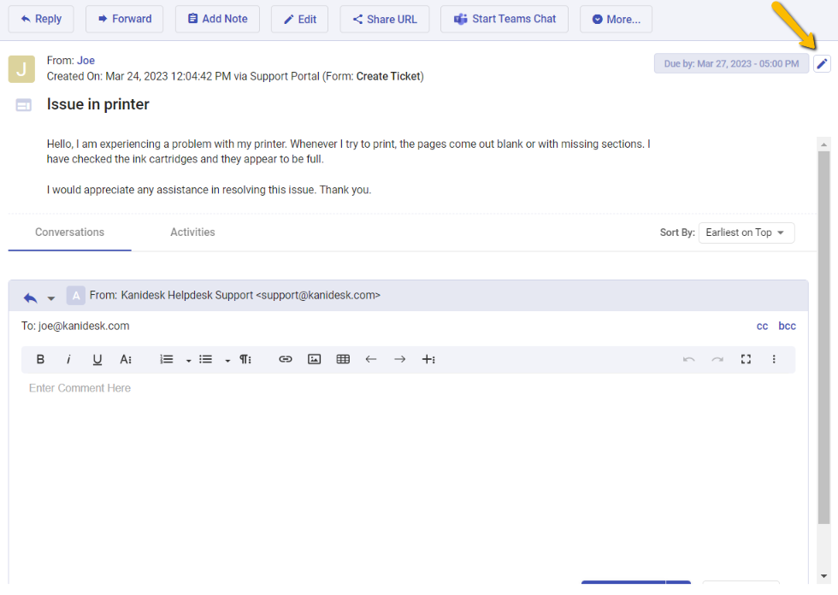838x595 pixels.
Task: Click the Issue in printer subject title
Action: coord(97,104)
